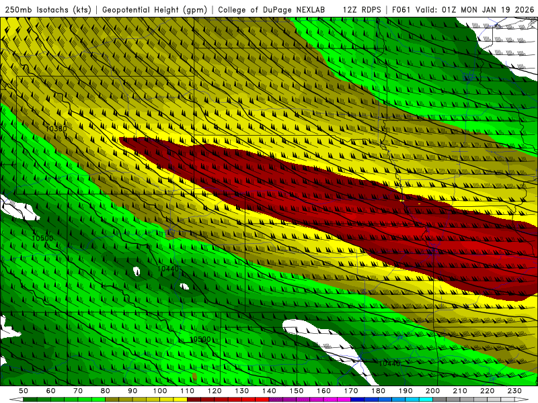The image size is (538, 403).
Task: Click the "College of DuPage NEXLAB" label
Action: [x=272, y=10]
